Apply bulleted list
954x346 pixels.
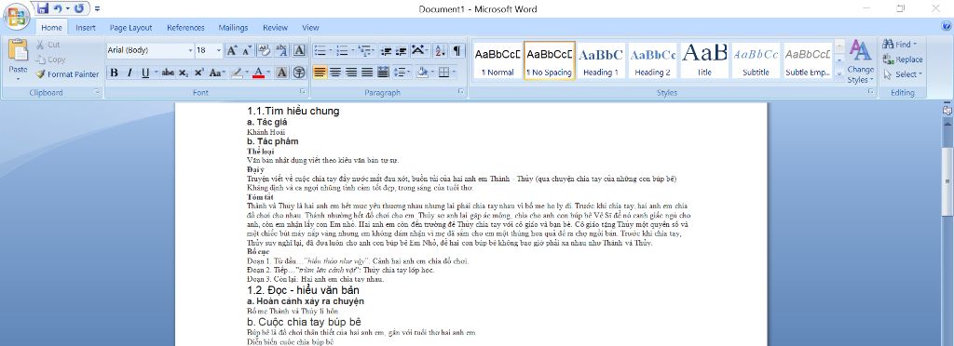[320, 50]
